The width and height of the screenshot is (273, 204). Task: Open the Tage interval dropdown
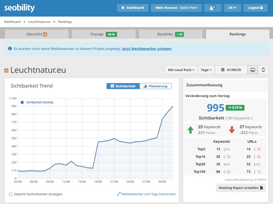point(206,70)
